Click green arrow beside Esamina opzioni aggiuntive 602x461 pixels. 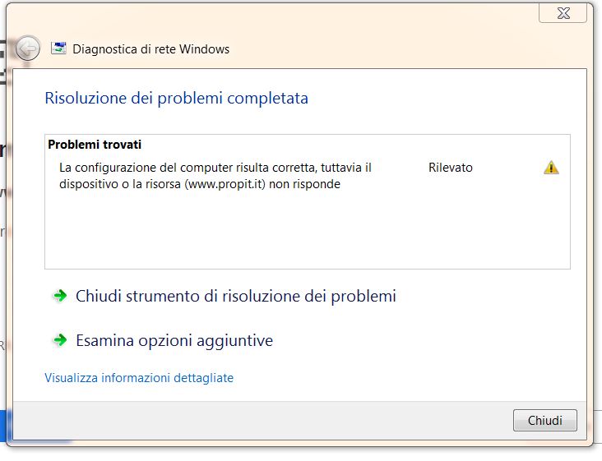point(59,340)
